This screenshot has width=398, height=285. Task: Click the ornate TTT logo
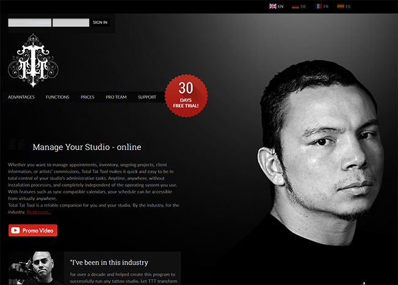[x=33, y=61]
